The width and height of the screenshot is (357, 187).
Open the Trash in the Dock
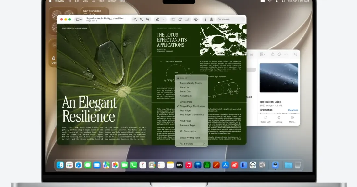[298, 165]
